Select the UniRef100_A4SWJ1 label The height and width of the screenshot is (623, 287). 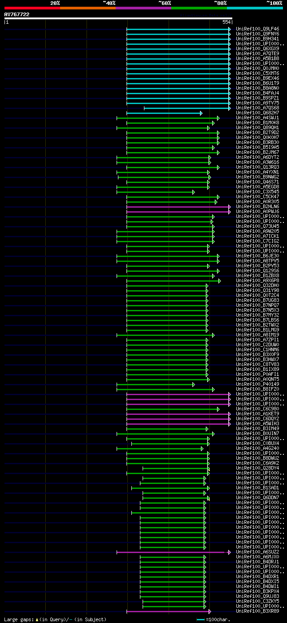coord(257,118)
